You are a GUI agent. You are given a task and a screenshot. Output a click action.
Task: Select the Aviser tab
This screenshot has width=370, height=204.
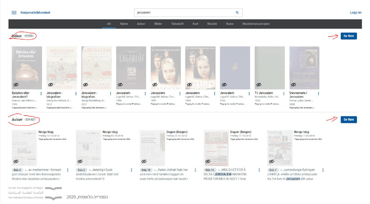coord(141,23)
